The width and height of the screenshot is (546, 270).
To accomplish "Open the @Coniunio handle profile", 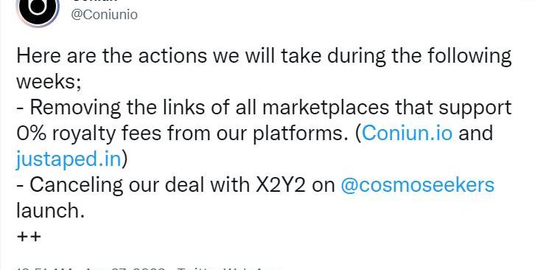I will click(x=105, y=15).
